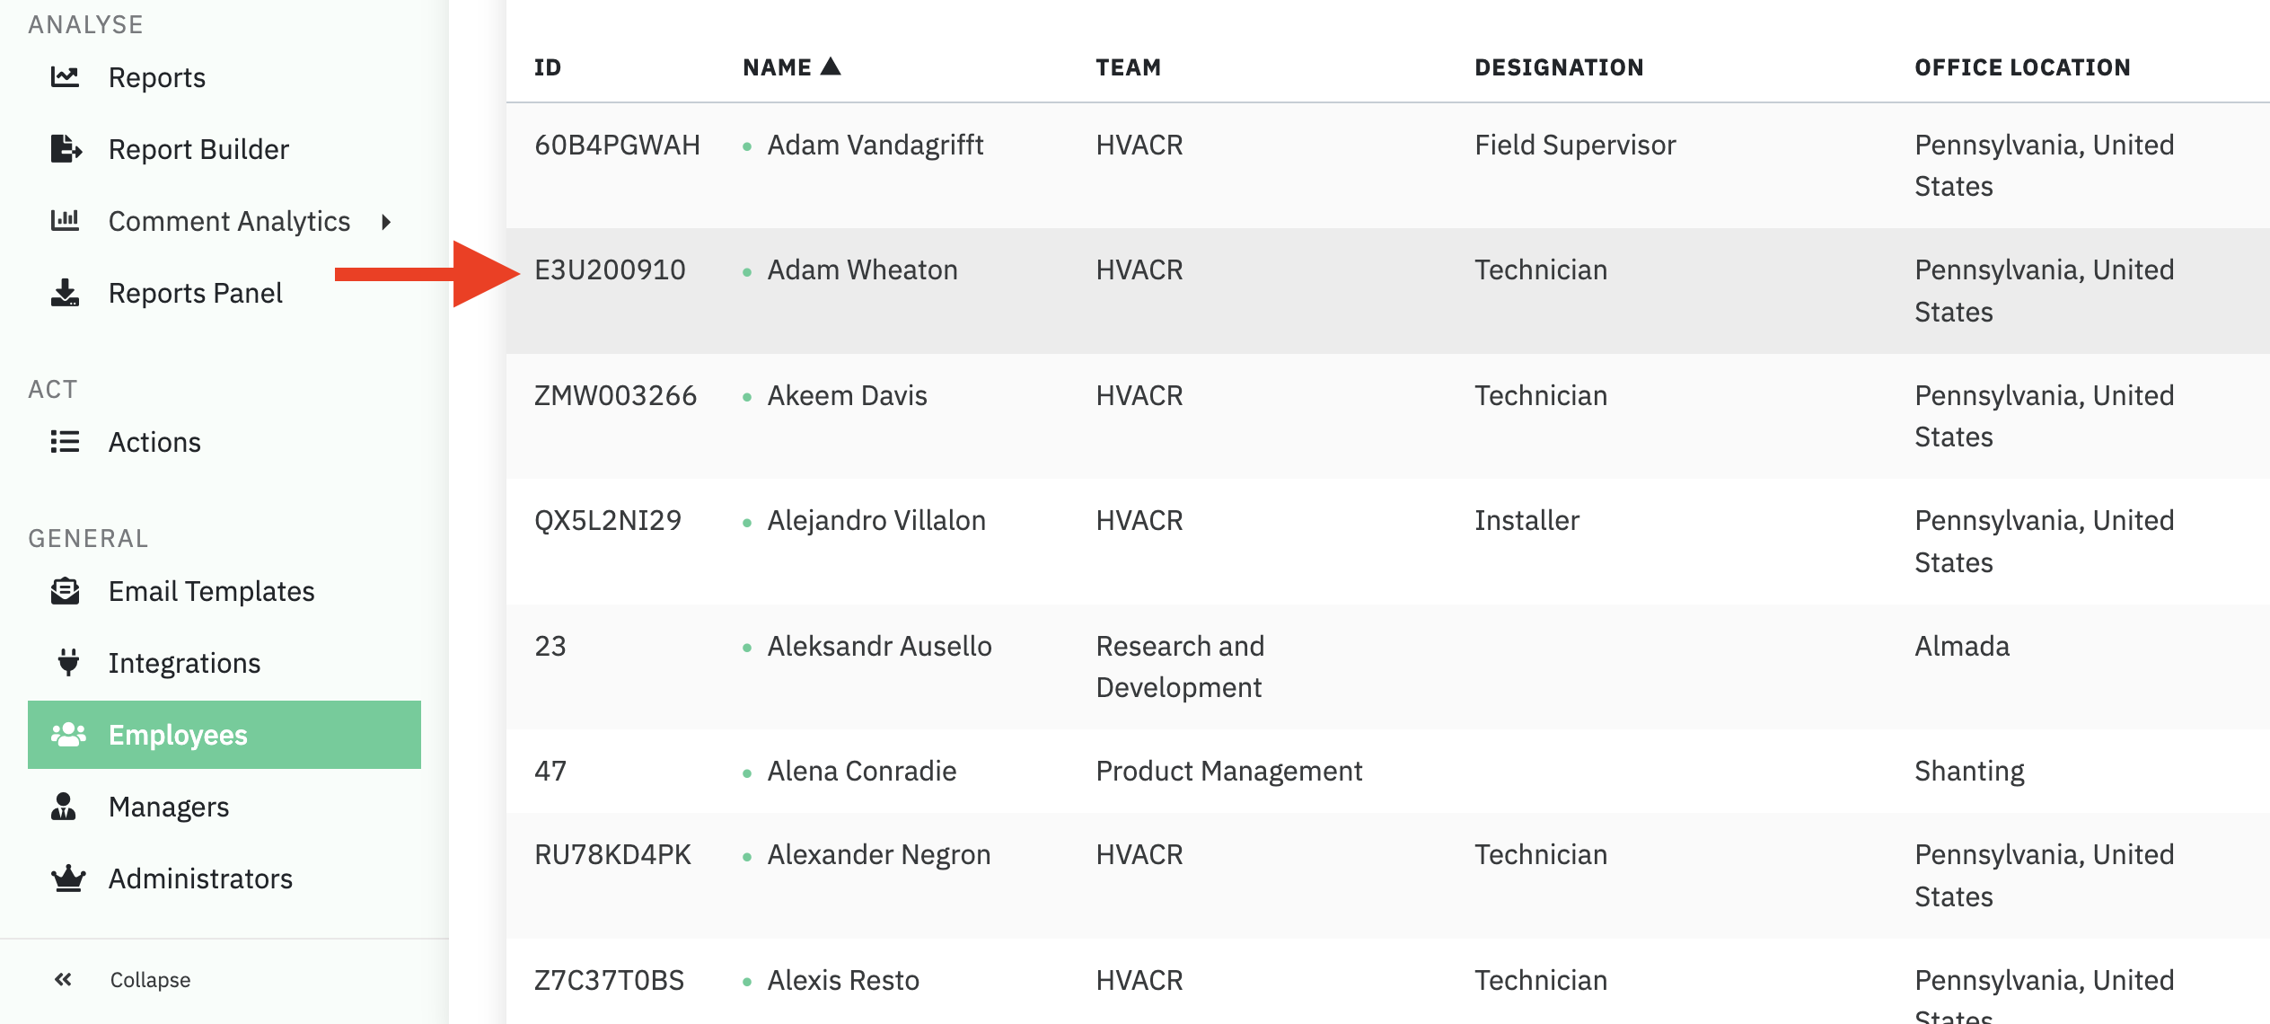Viewport: 2270px width, 1024px height.
Task: Click the Integrations plug icon
Action: 67,662
